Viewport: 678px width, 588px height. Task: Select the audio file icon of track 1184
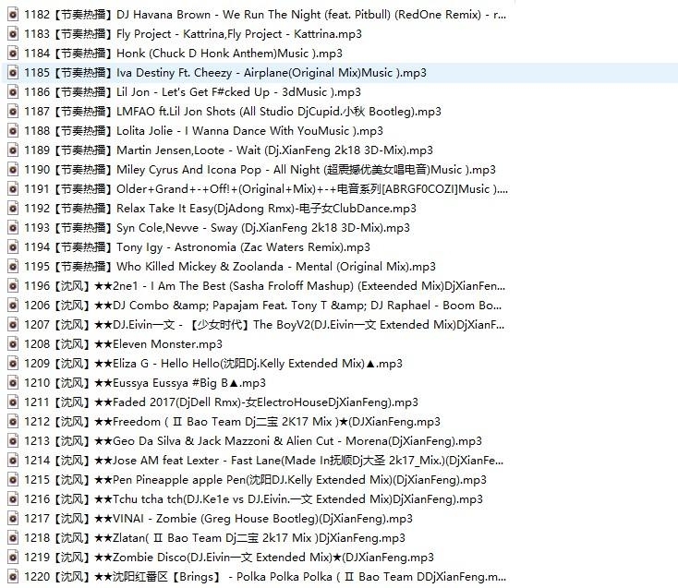pos(13,54)
